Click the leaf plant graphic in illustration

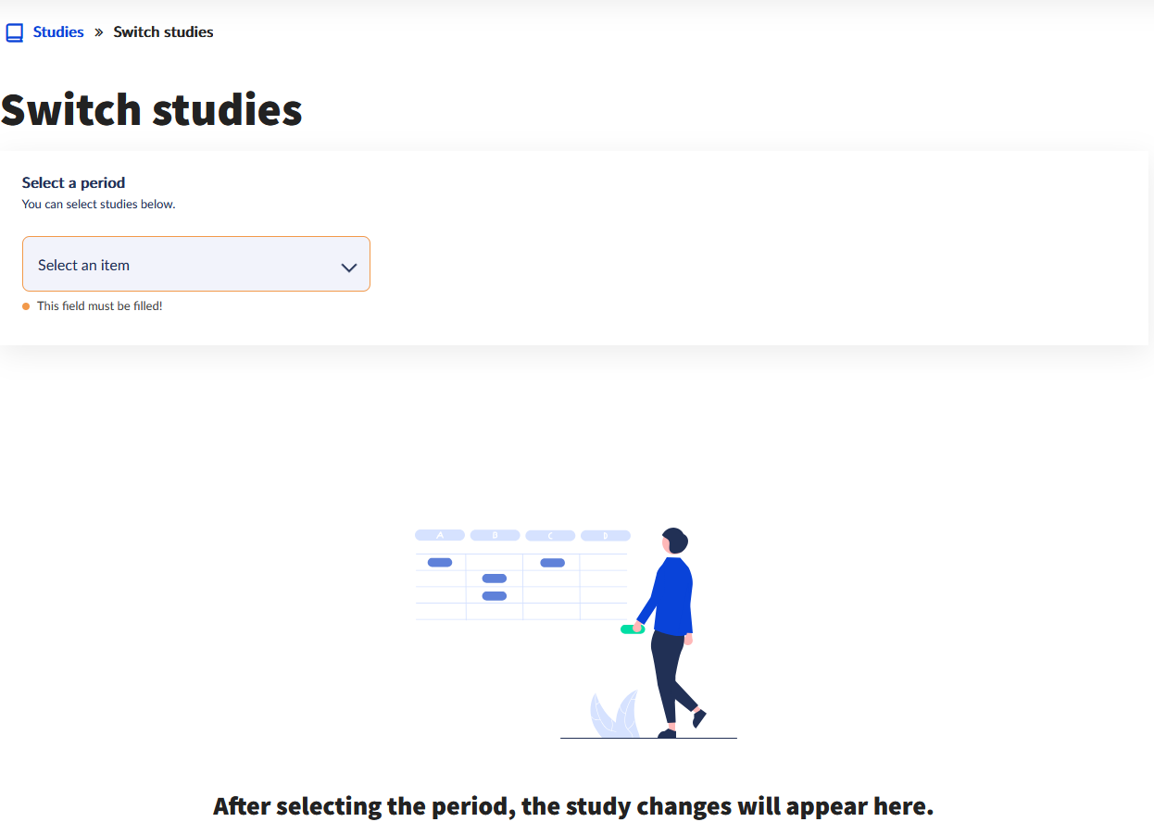pyautogui.click(x=615, y=714)
